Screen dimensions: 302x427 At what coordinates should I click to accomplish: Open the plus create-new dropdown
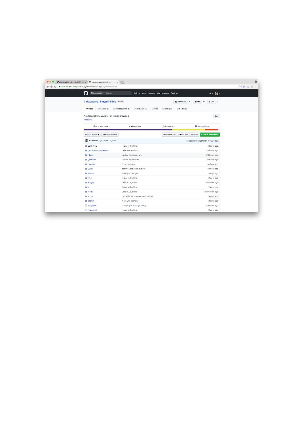(211, 93)
